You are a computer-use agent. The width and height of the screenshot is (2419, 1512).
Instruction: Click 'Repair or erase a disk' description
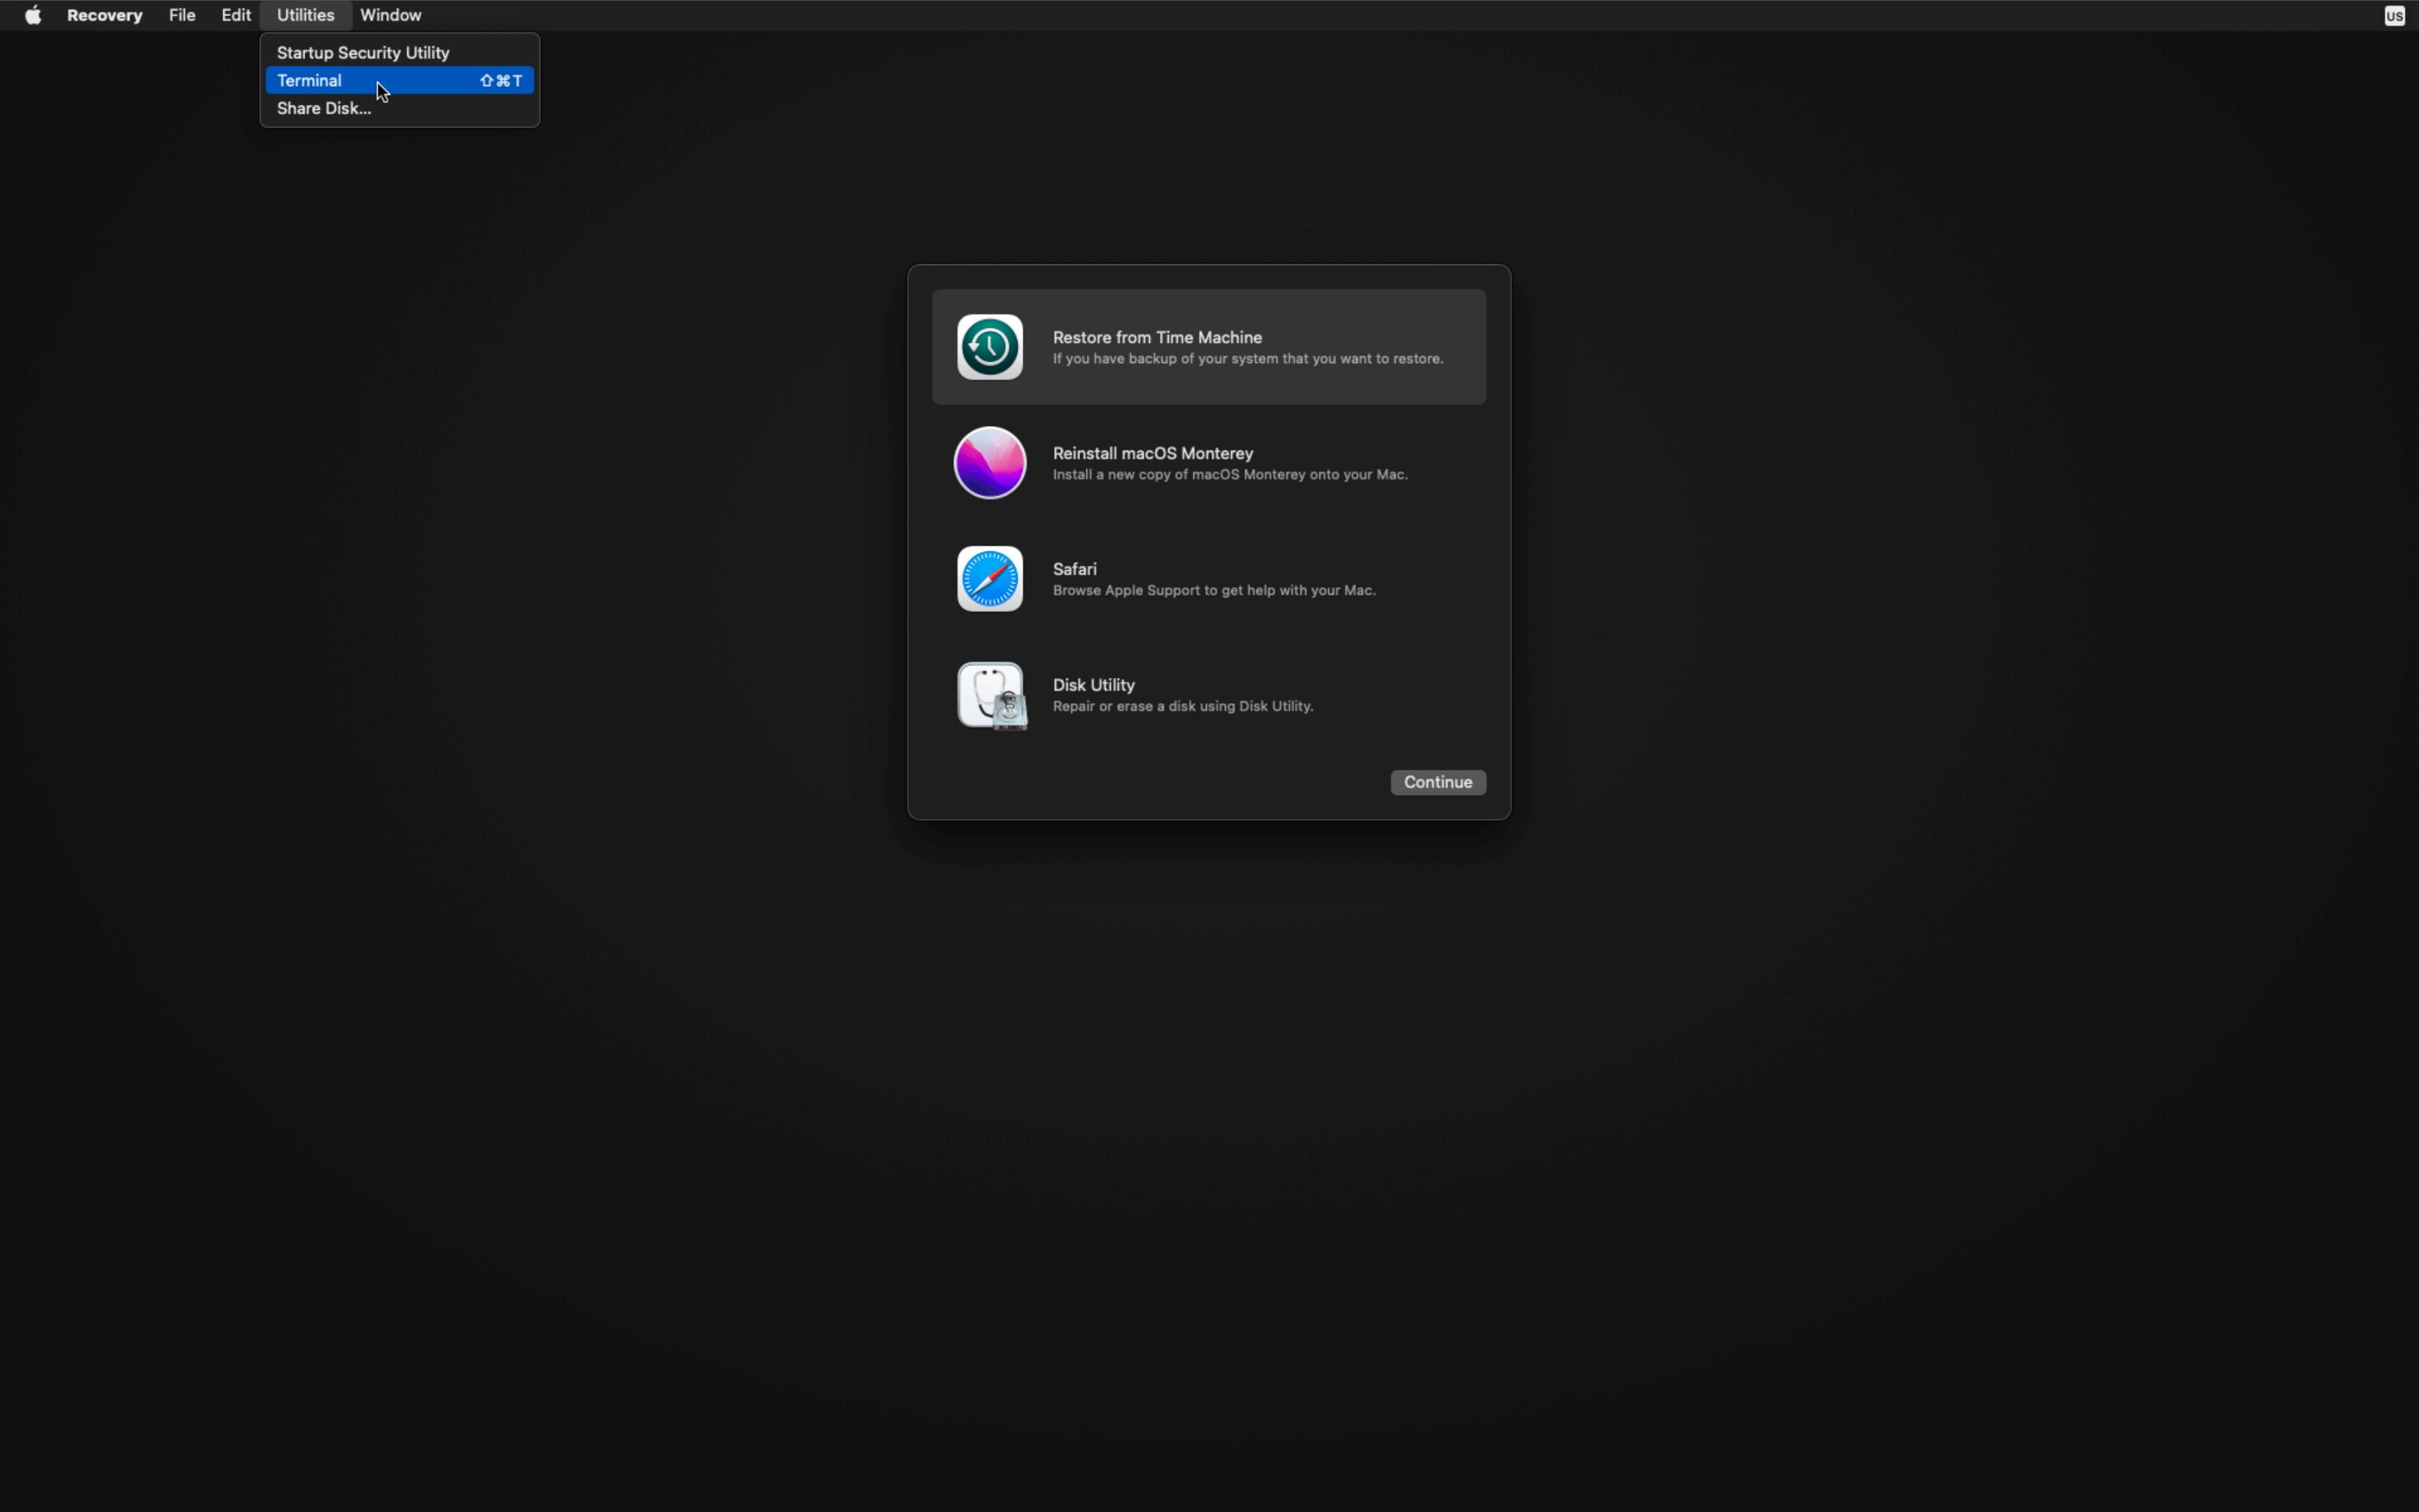pyautogui.click(x=1182, y=706)
